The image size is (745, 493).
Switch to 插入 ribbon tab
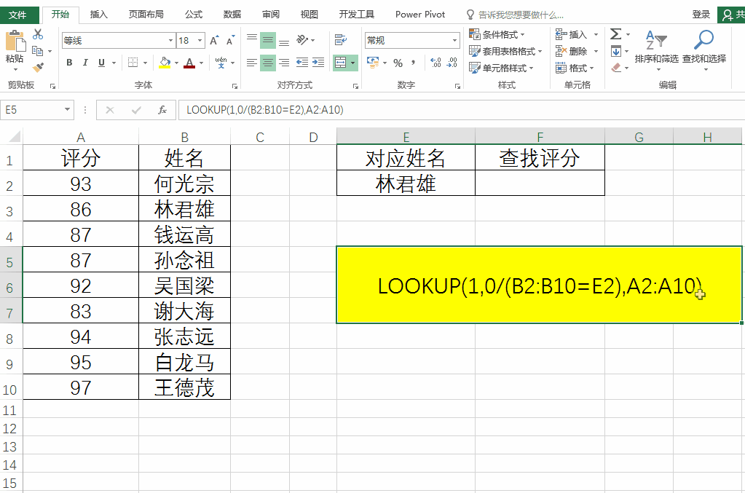click(99, 15)
